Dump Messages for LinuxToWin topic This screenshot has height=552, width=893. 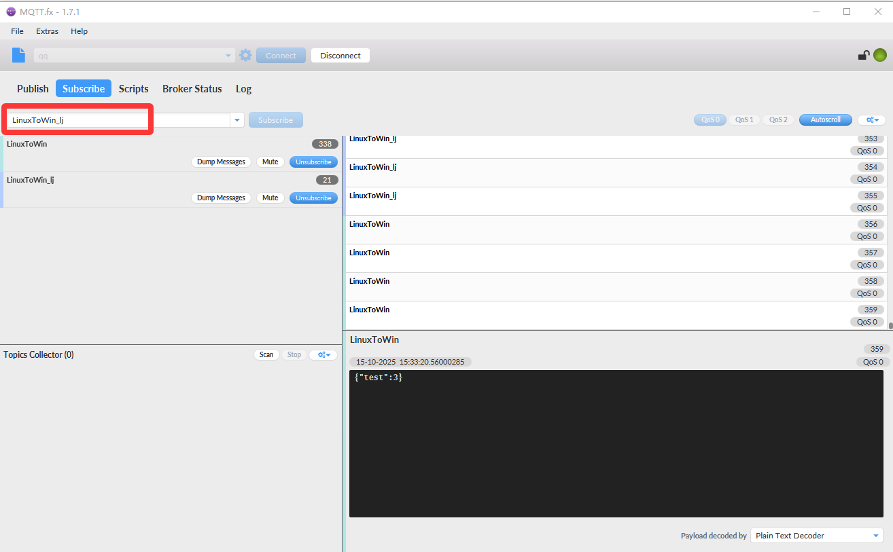221,162
